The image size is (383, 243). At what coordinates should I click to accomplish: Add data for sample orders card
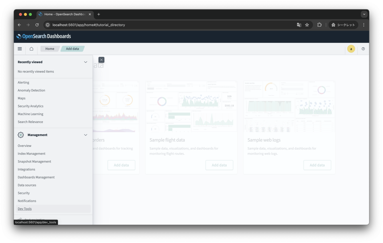pos(121,165)
